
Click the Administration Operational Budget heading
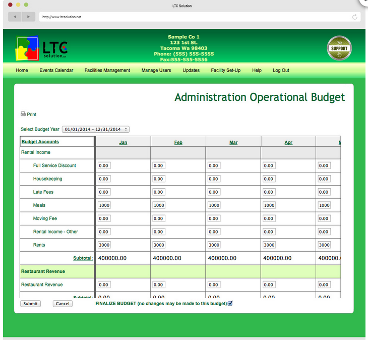click(260, 97)
